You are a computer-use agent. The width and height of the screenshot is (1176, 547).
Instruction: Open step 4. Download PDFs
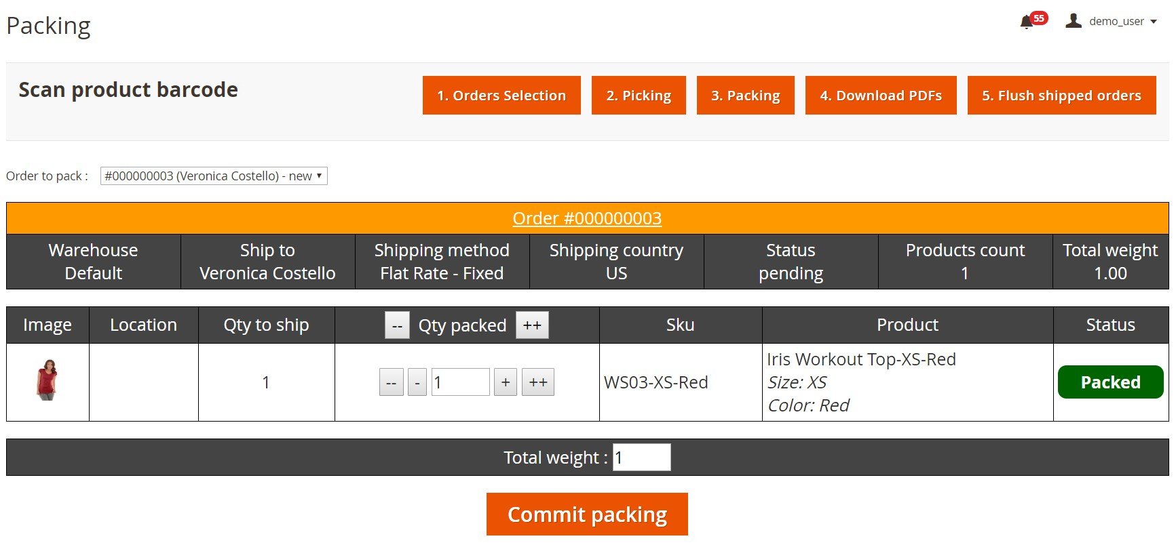[x=881, y=96]
